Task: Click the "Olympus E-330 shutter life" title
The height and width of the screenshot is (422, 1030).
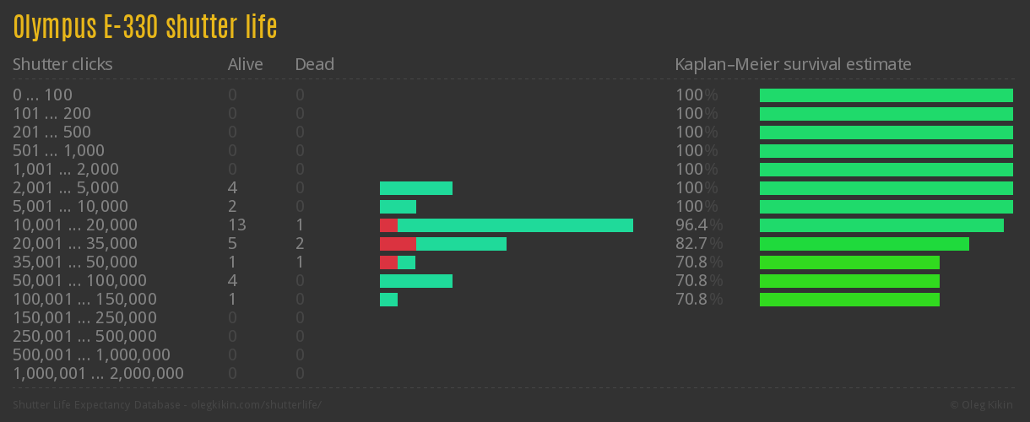Action: tap(145, 27)
